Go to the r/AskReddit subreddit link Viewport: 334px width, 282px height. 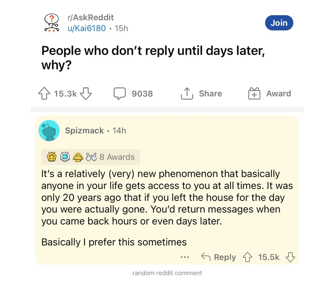coord(91,17)
